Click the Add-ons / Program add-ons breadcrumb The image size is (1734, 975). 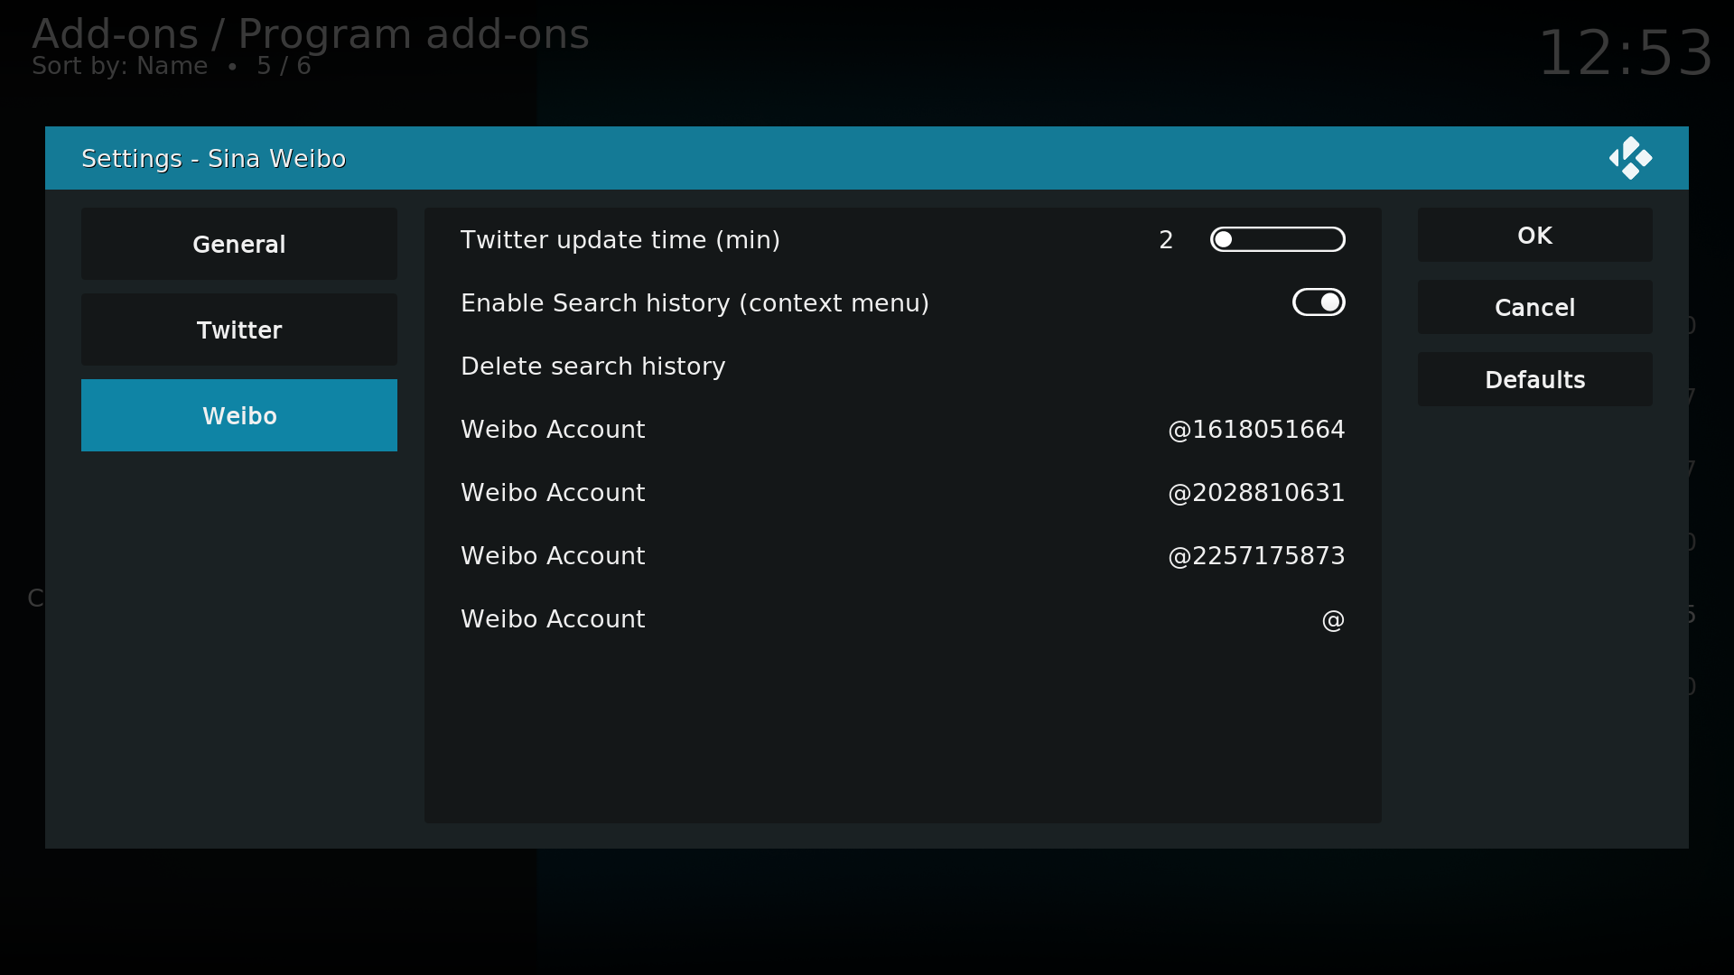click(x=310, y=34)
